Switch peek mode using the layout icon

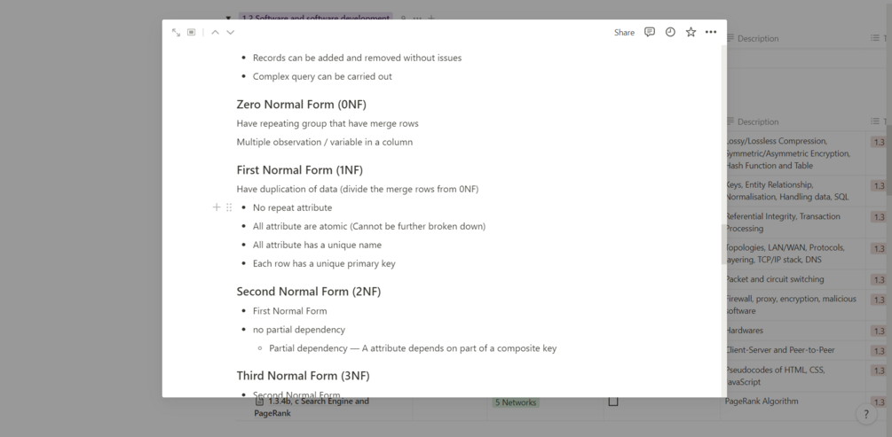pyautogui.click(x=192, y=33)
